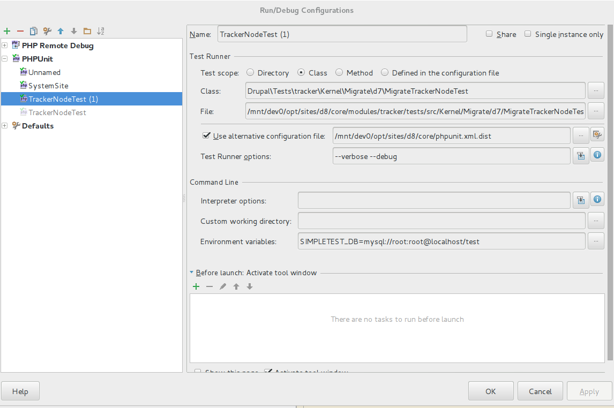Edit the Environment variables field
The width and height of the screenshot is (614, 408).
(x=441, y=241)
